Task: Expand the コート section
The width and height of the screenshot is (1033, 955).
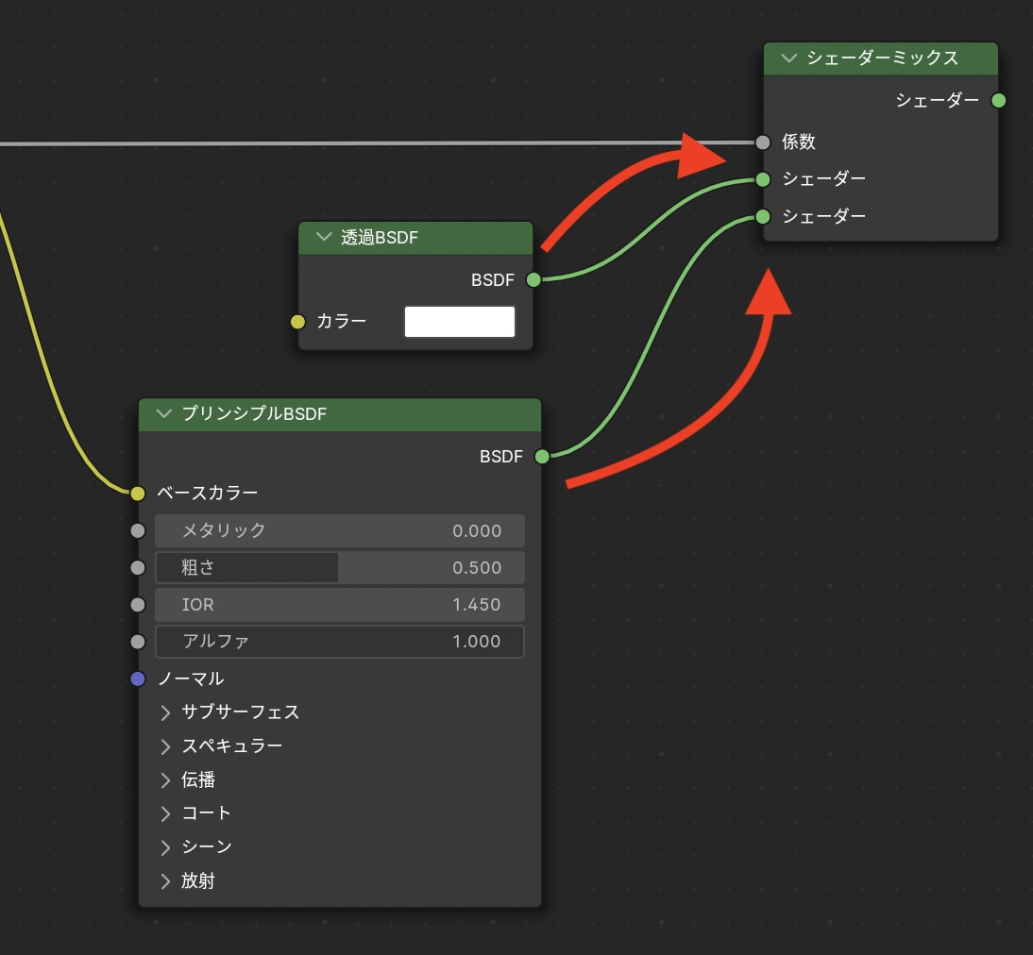Action: (x=166, y=813)
